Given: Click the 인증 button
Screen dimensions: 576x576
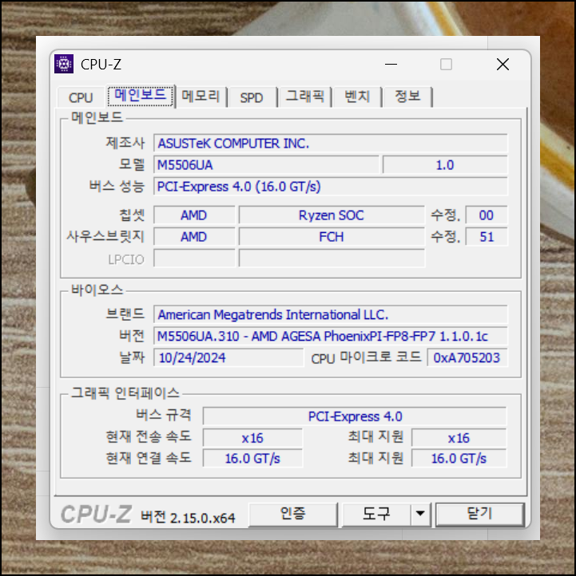Looking at the screenshot, I should point(292,514).
